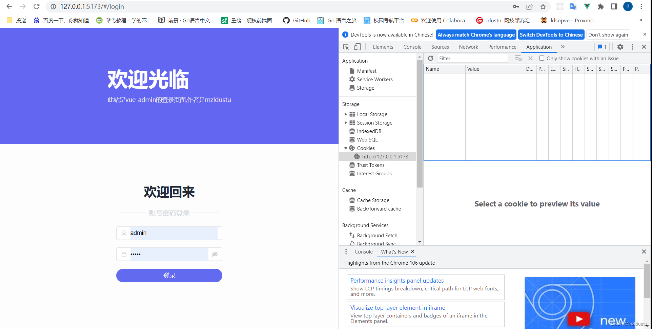Viewport: 652px width, 329px height.
Task: Open the Chrome profile avatar
Action: [x=628, y=6]
